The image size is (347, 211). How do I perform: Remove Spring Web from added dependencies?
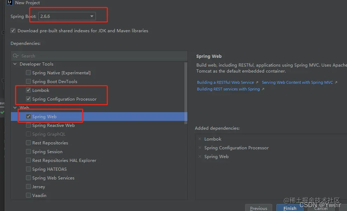(200, 156)
